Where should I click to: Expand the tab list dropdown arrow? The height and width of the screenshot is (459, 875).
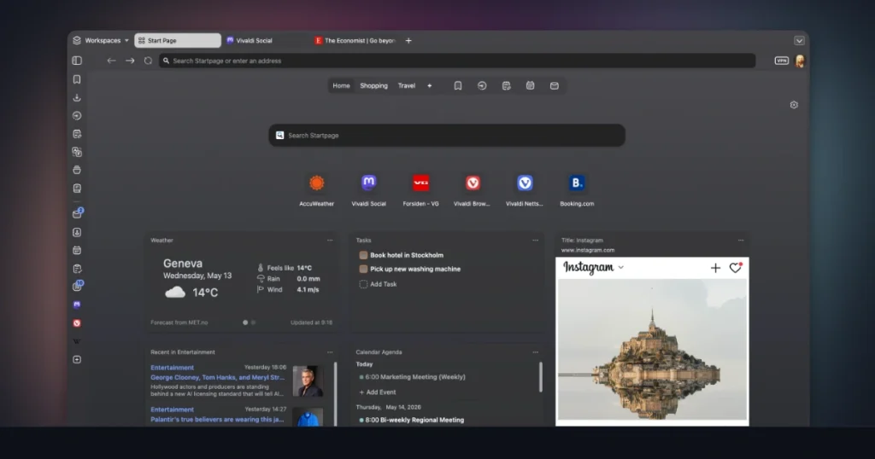(x=799, y=41)
